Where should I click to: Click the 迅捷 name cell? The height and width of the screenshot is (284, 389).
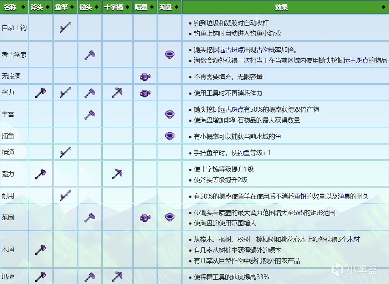[14, 276]
